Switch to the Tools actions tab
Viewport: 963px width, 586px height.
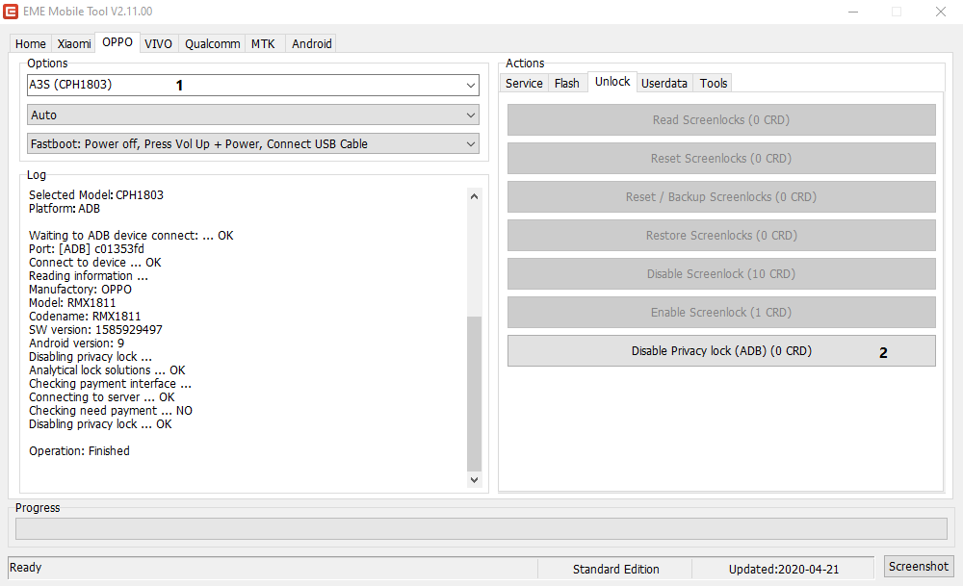(x=713, y=83)
